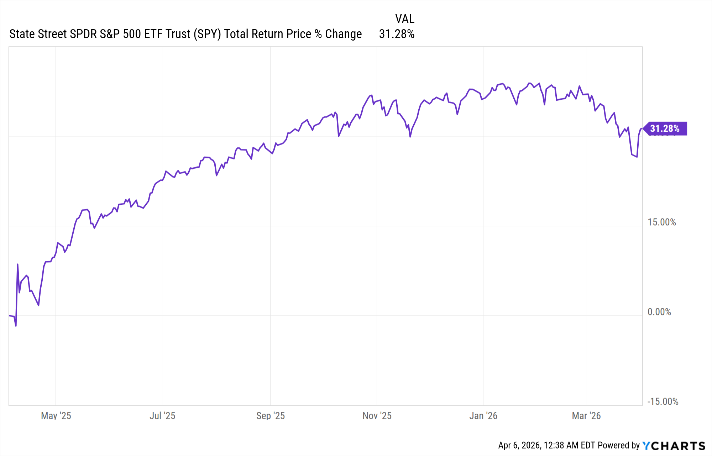Click the VAL column header

[x=405, y=19]
